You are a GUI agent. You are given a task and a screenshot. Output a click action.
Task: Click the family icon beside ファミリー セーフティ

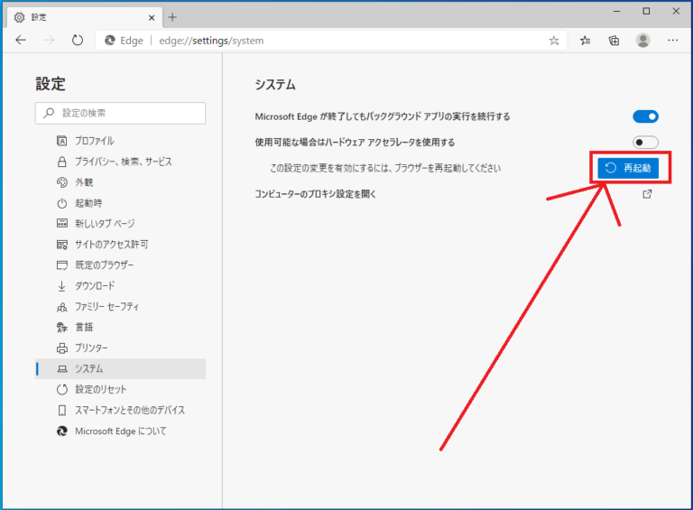click(62, 307)
